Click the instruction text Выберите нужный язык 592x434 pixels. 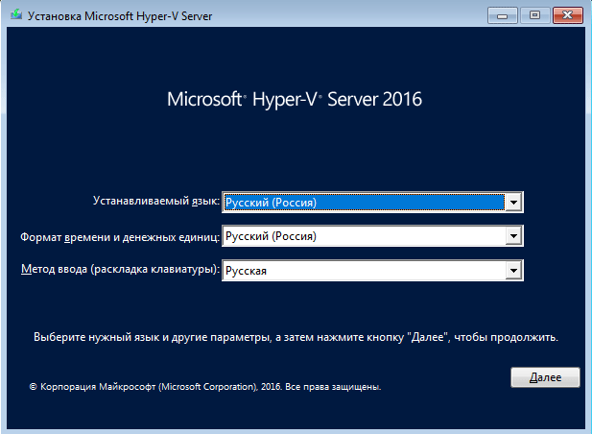click(x=296, y=337)
